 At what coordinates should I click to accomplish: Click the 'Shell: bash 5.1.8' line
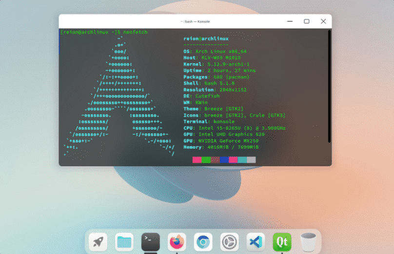click(209, 83)
